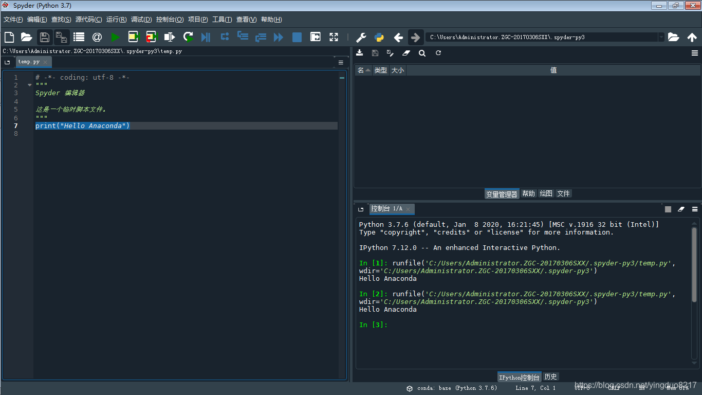
Task: Refresh the variable explorer
Action: [438, 53]
